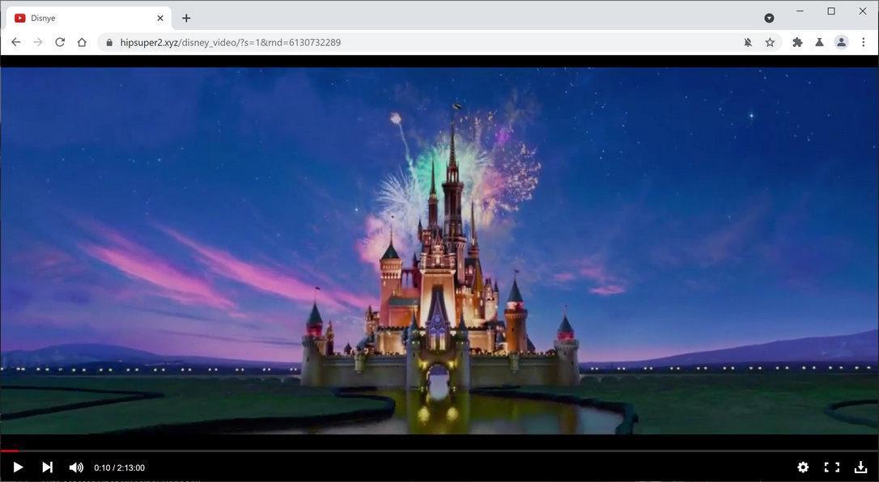This screenshot has width=879, height=482.
Task: Open Chrome Labs flask icon
Action: (x=819, y=42)
